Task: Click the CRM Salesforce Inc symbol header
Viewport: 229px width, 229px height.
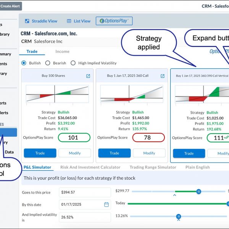Action: point(42,42)
